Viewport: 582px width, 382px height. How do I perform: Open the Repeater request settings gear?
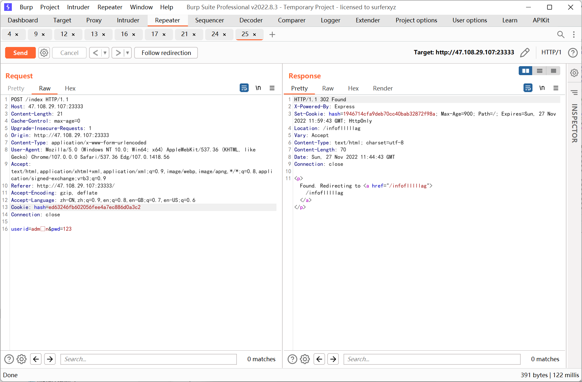click(44, 52)
